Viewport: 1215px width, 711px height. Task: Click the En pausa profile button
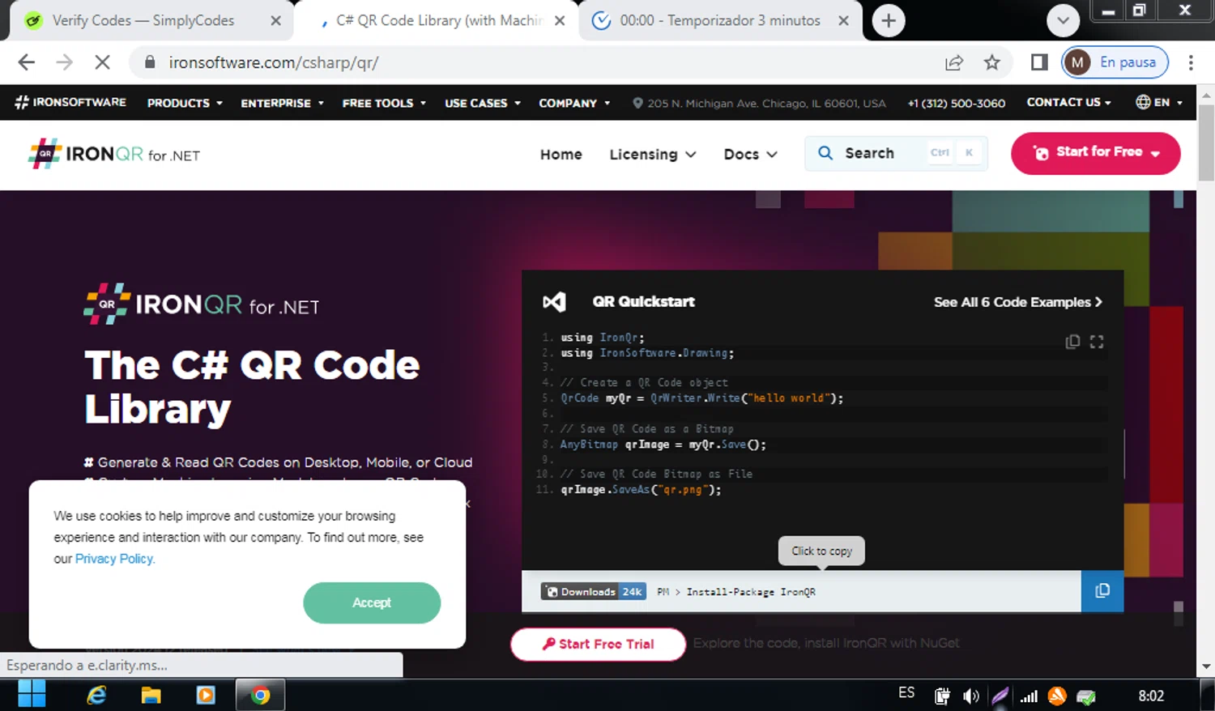coord(1115,62)
